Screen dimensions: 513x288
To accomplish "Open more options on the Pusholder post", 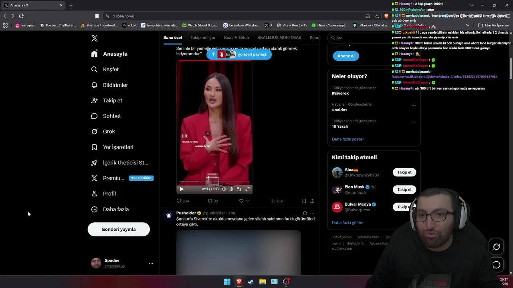I will click(x=312, y=213).
